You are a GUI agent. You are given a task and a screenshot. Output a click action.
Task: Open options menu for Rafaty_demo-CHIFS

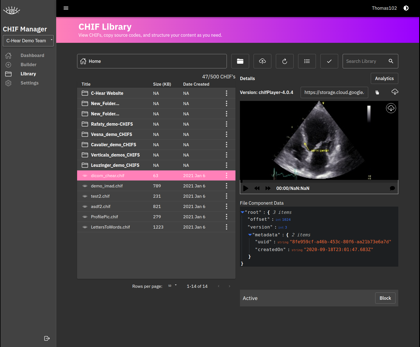[x=227, y=124]
